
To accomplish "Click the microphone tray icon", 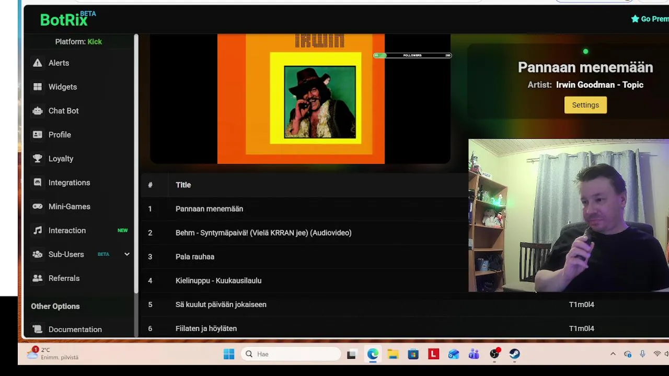I will point(642,354).
